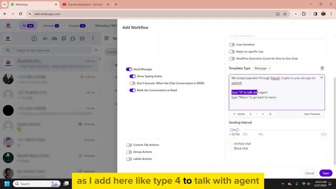
Task: Turn off Mark the Conversation as Read
Action: pyautogui.click(x=132, y=90)
